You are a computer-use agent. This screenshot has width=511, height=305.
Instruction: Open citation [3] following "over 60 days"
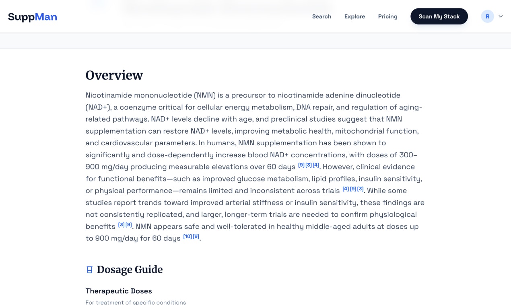tap(309, 165)
